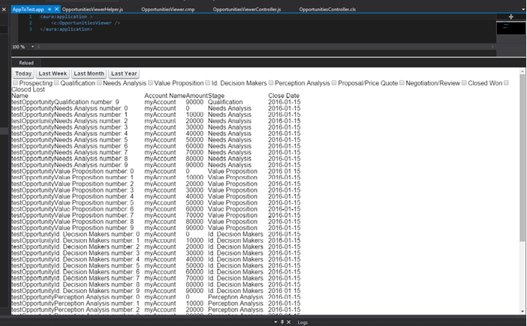
Task: Click the closing </aura:application> code line
Action: [x=66, y=29]
